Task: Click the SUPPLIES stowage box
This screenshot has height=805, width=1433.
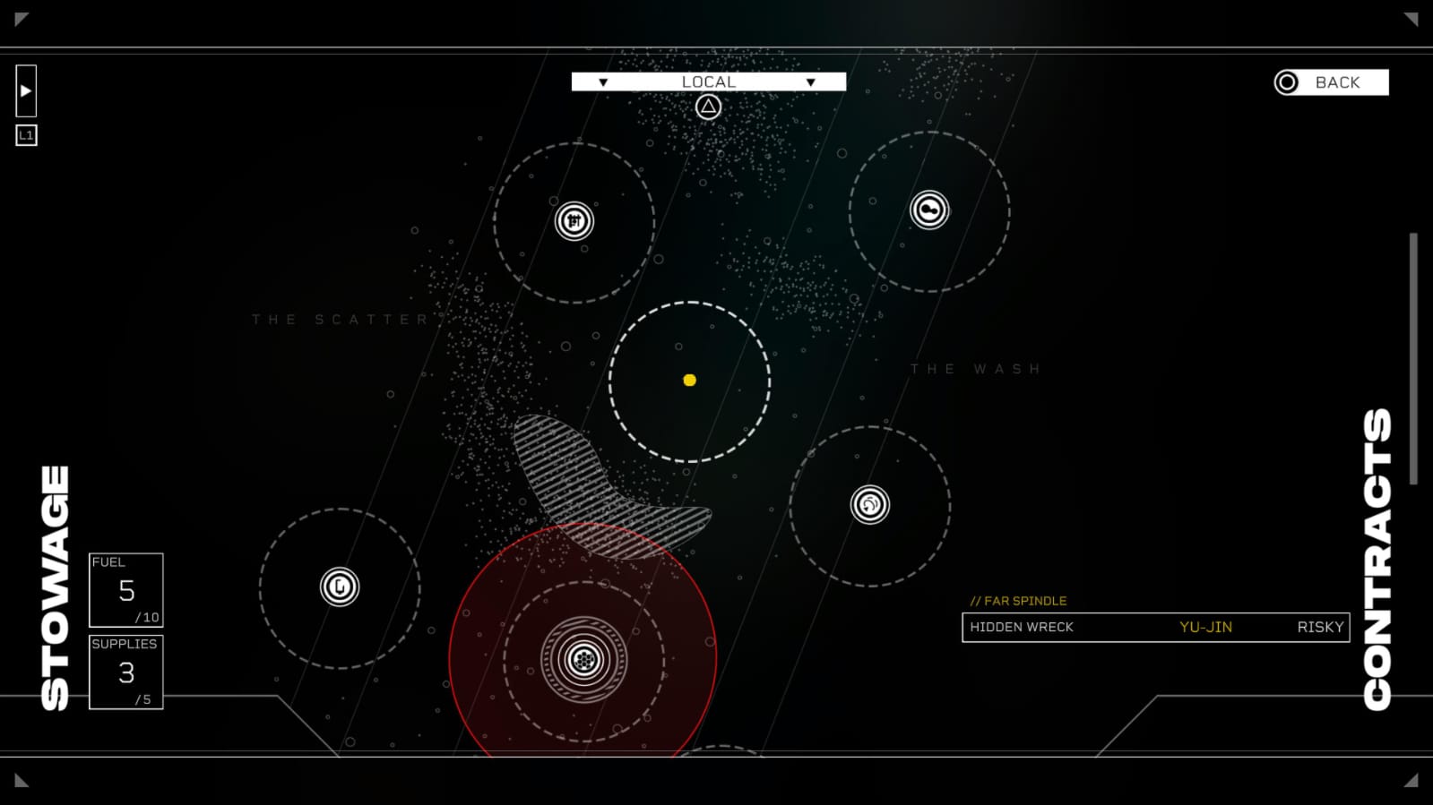Action: coord(126,672)
